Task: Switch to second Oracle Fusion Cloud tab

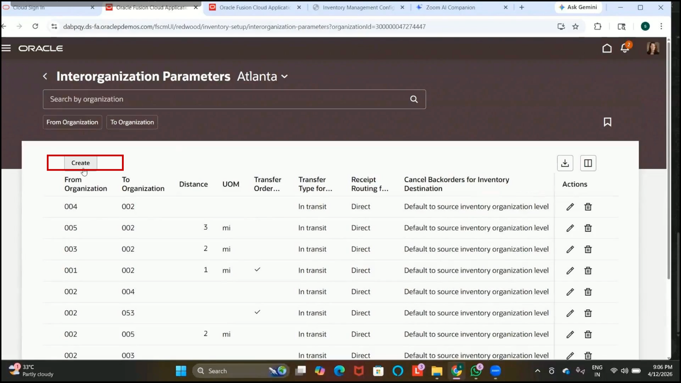Action: 255,7
